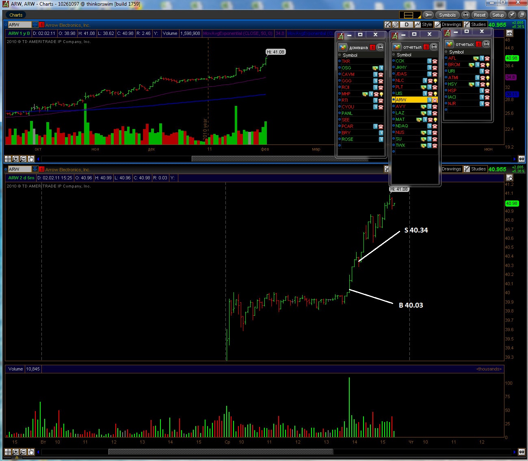Open the Charts tab
This screenshot has width=528, height=461.
point(16,15)
